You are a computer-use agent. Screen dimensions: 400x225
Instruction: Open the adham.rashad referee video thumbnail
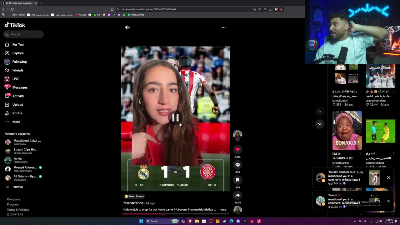[380, 131]
